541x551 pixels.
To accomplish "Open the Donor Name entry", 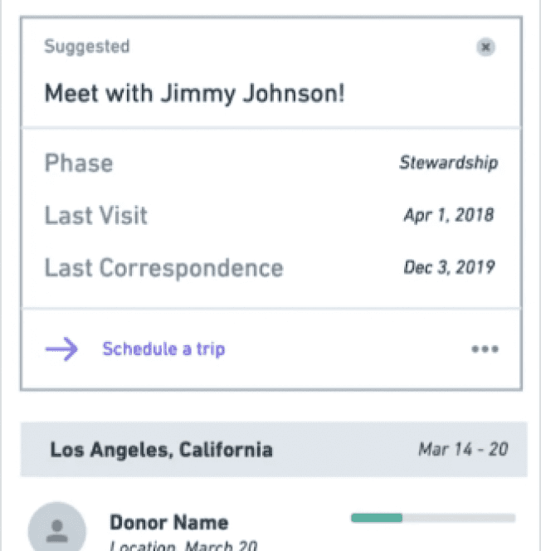I will tap(169, 523).
